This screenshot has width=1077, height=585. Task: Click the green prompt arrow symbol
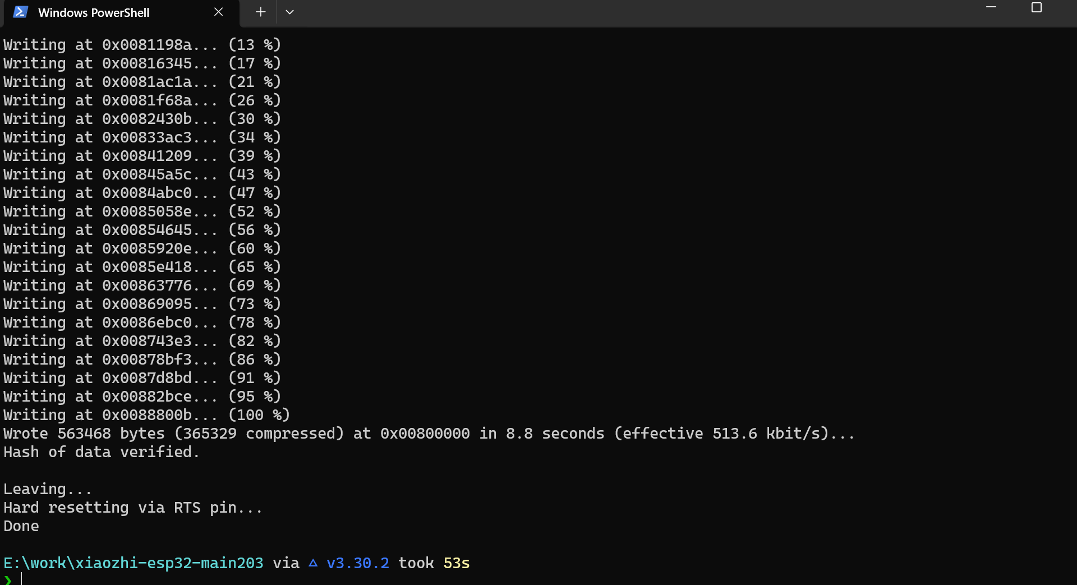tap(8, 579)
